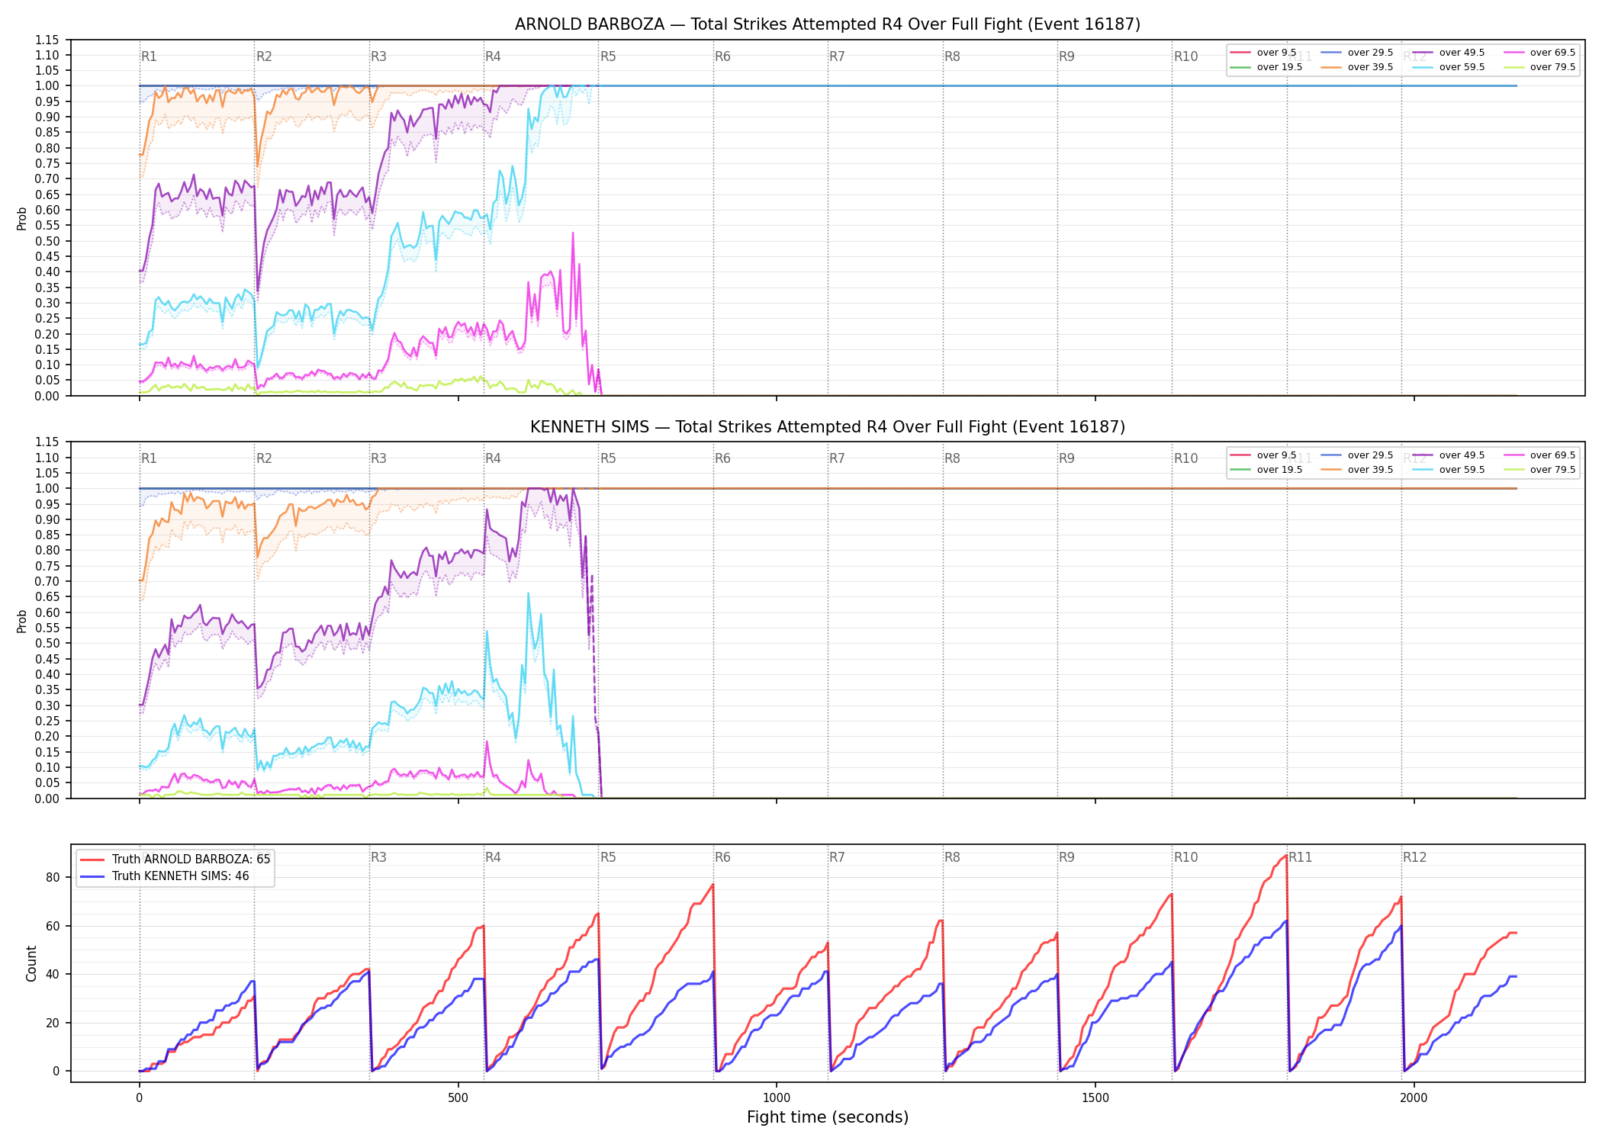
Task: Select 'over 49.5' legend entry in Sims chart
Action: (x=1449, y=455)
